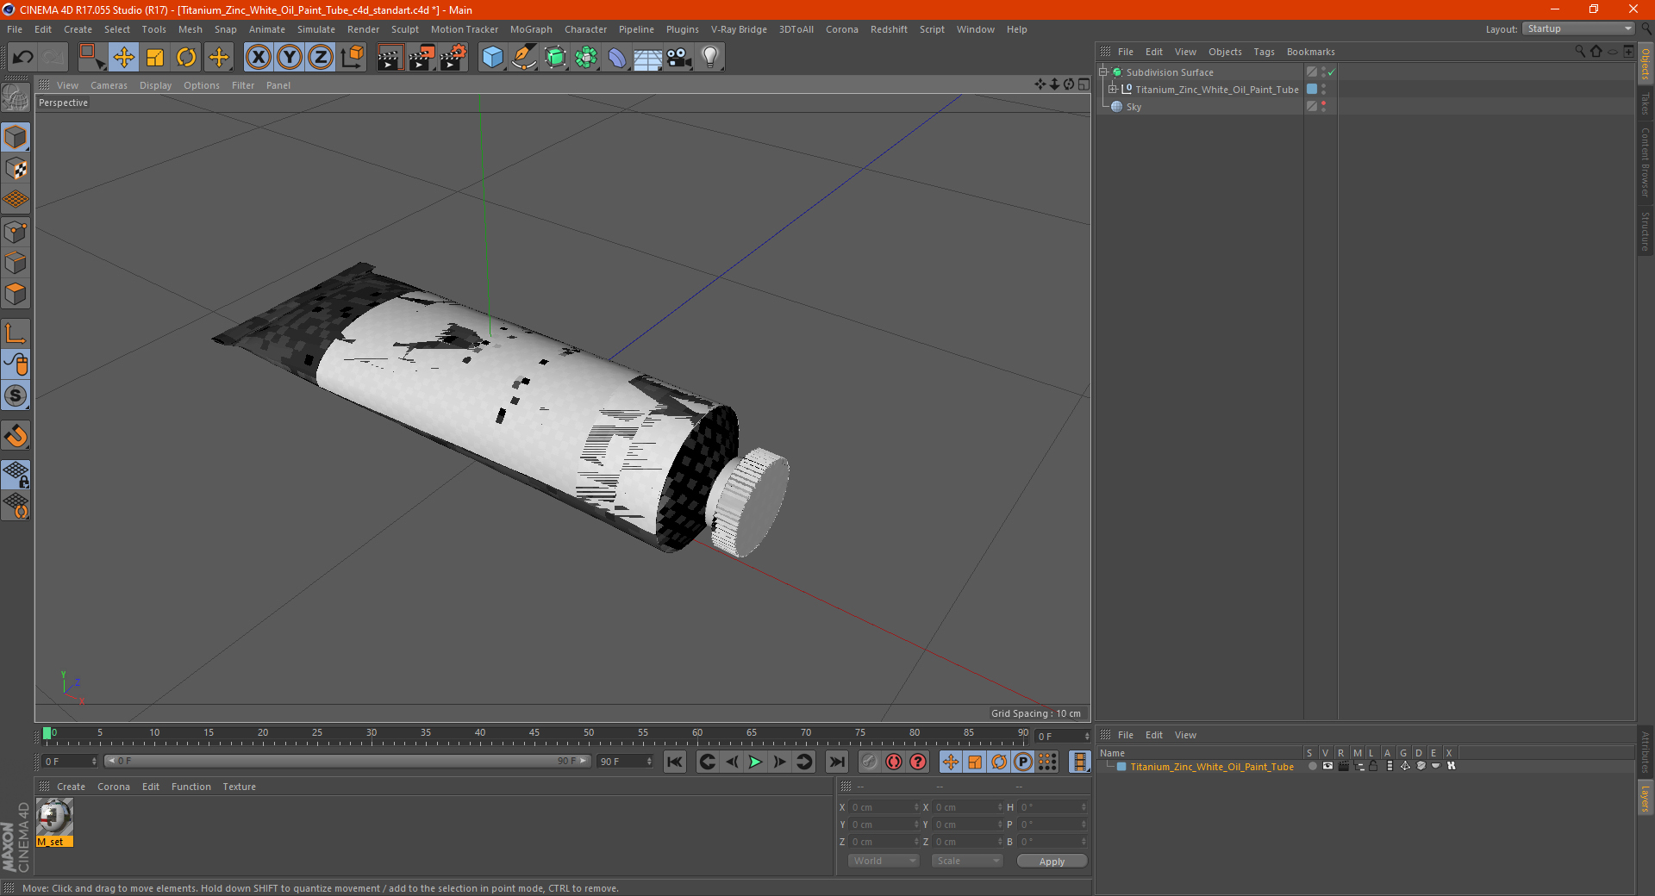Add a floor environment object icon
Image resolution: width=1655 pixels, height=896 pixels.
(x=647, y=58)
